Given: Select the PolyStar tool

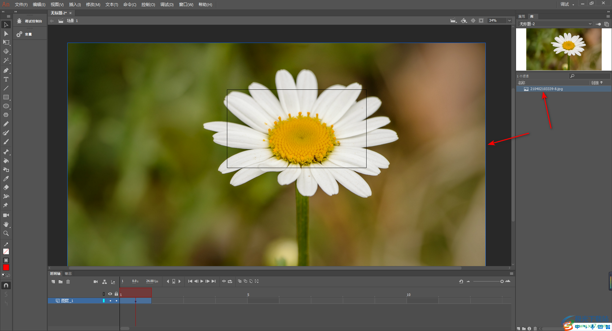Looking at the screenshot, I should [6, 115].
